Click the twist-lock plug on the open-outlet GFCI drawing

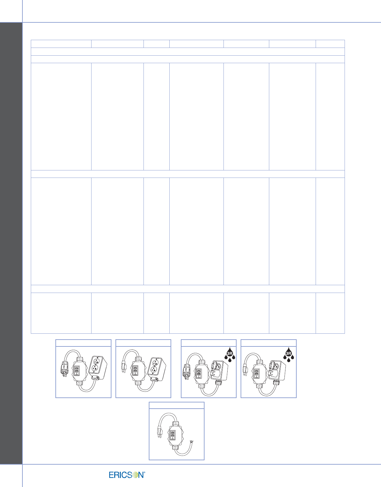pos(64,369)
